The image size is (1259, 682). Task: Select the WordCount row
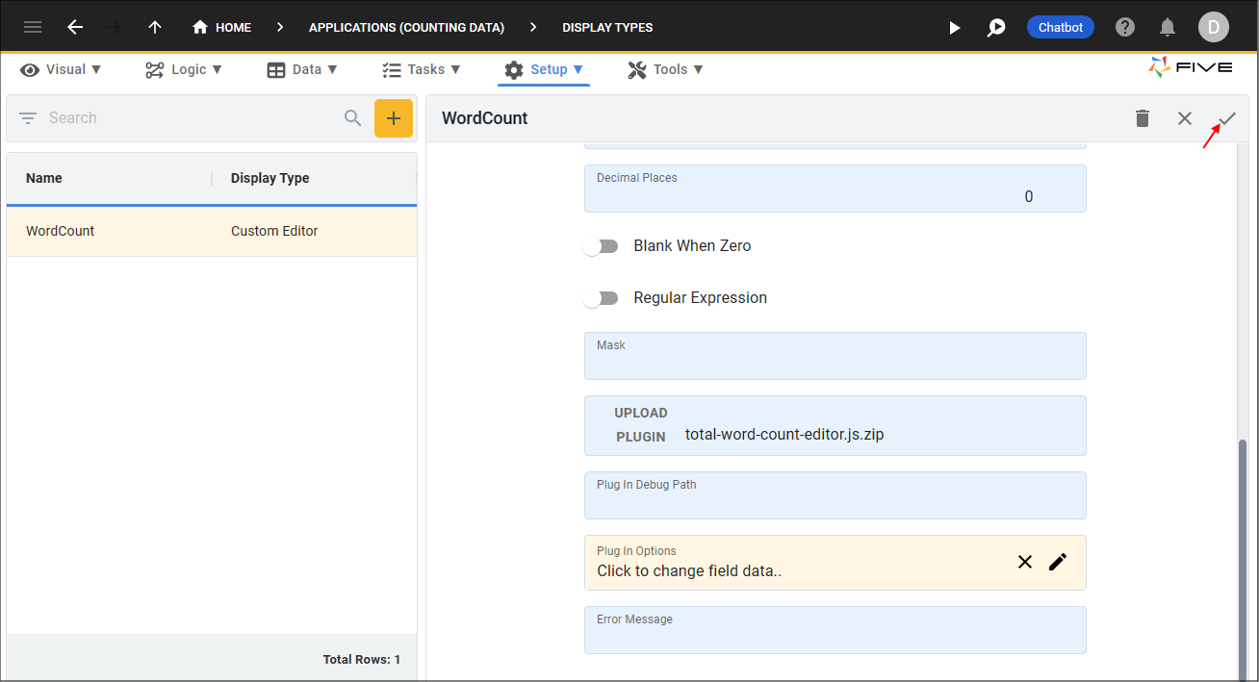[212, 231]
